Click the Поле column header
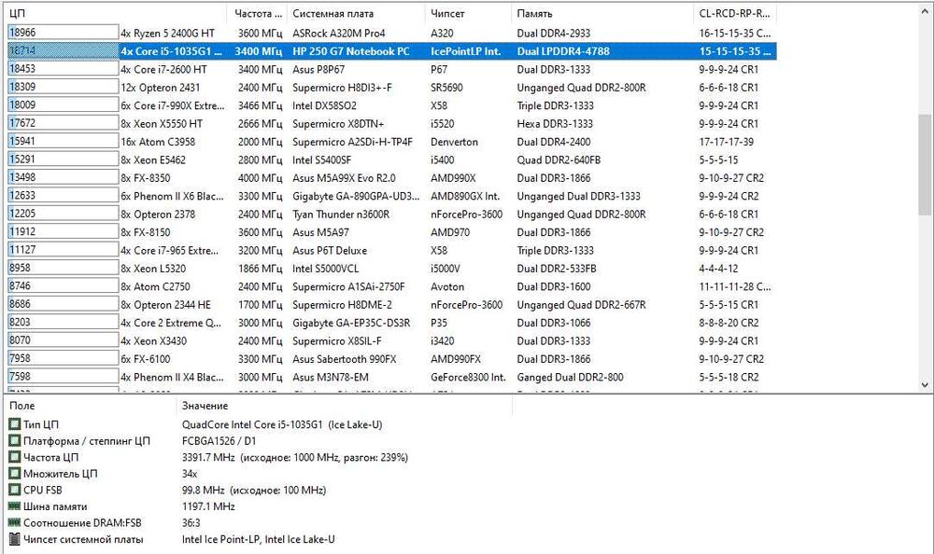 point(91,406)
